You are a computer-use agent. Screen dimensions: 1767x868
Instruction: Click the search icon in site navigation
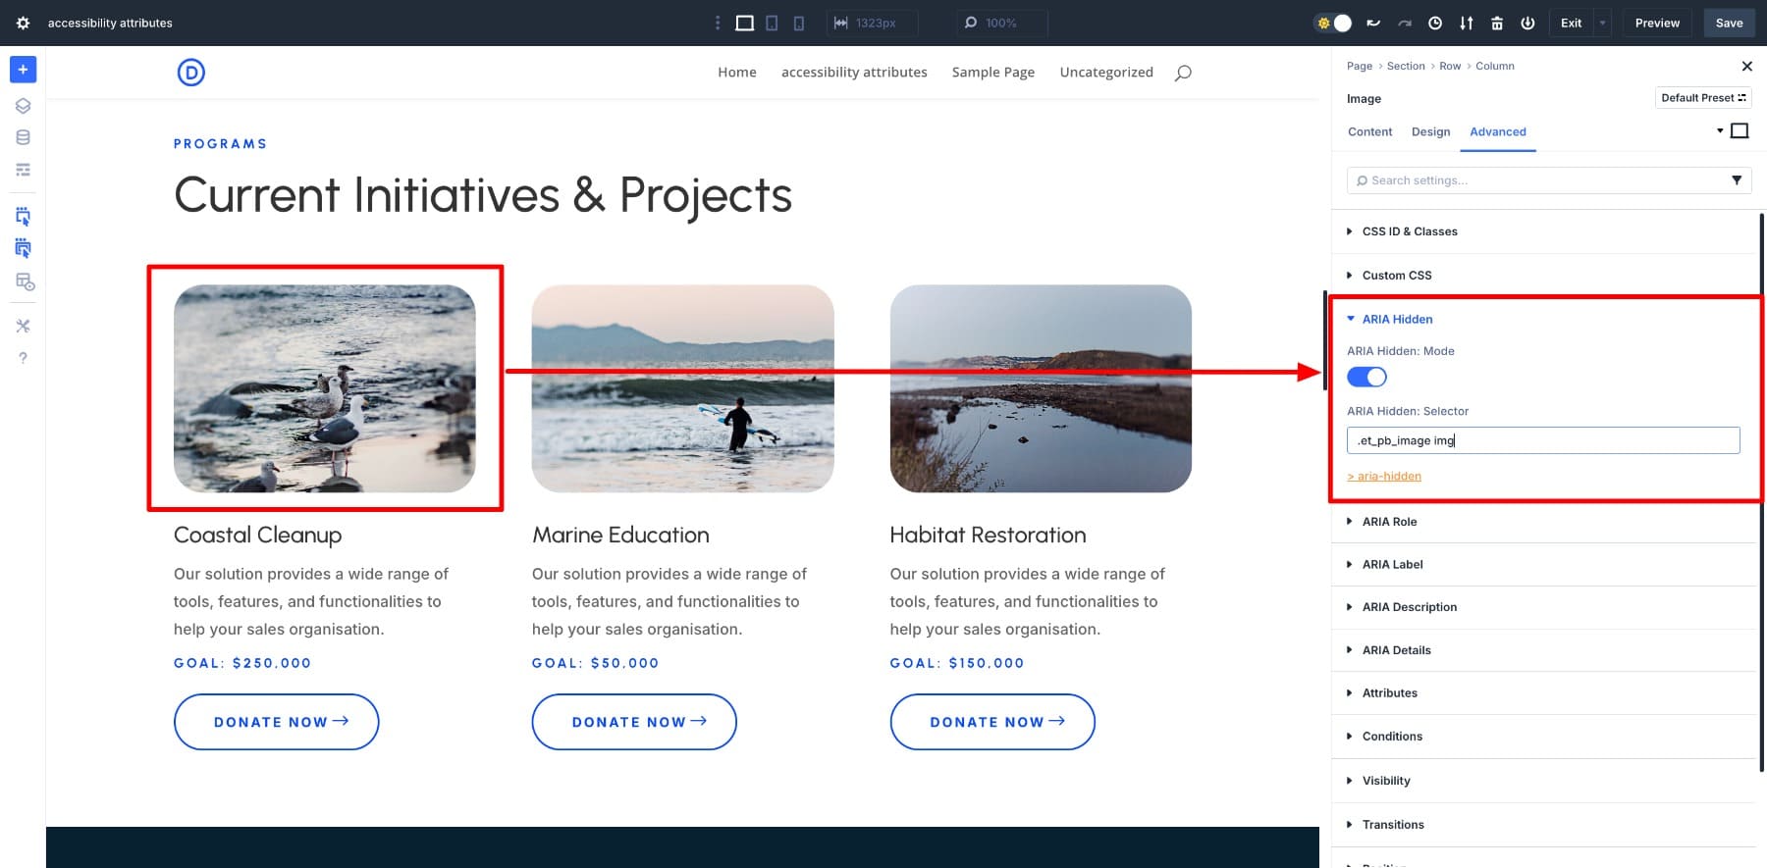pyautogui.click(x=1183, y=73)
